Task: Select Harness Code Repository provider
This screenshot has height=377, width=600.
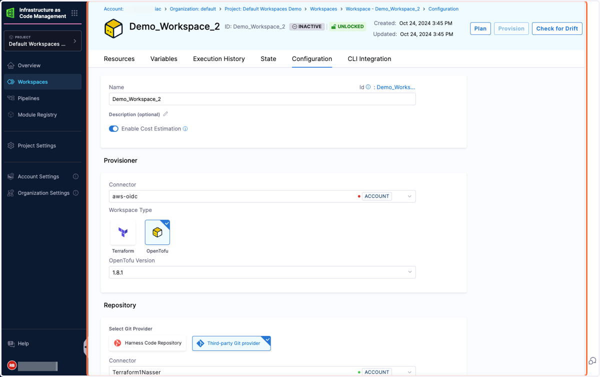Action: (x=148, y=343)
